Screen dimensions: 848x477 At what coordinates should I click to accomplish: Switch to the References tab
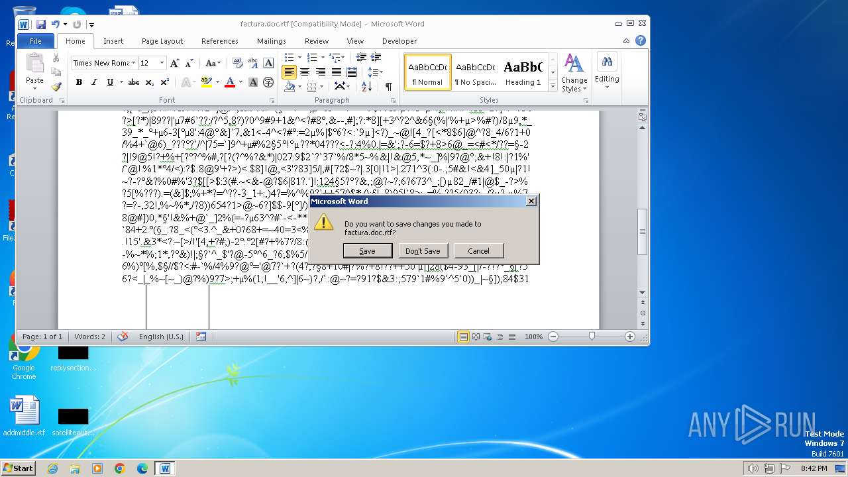pyautogui.click(x=220, y=41)
